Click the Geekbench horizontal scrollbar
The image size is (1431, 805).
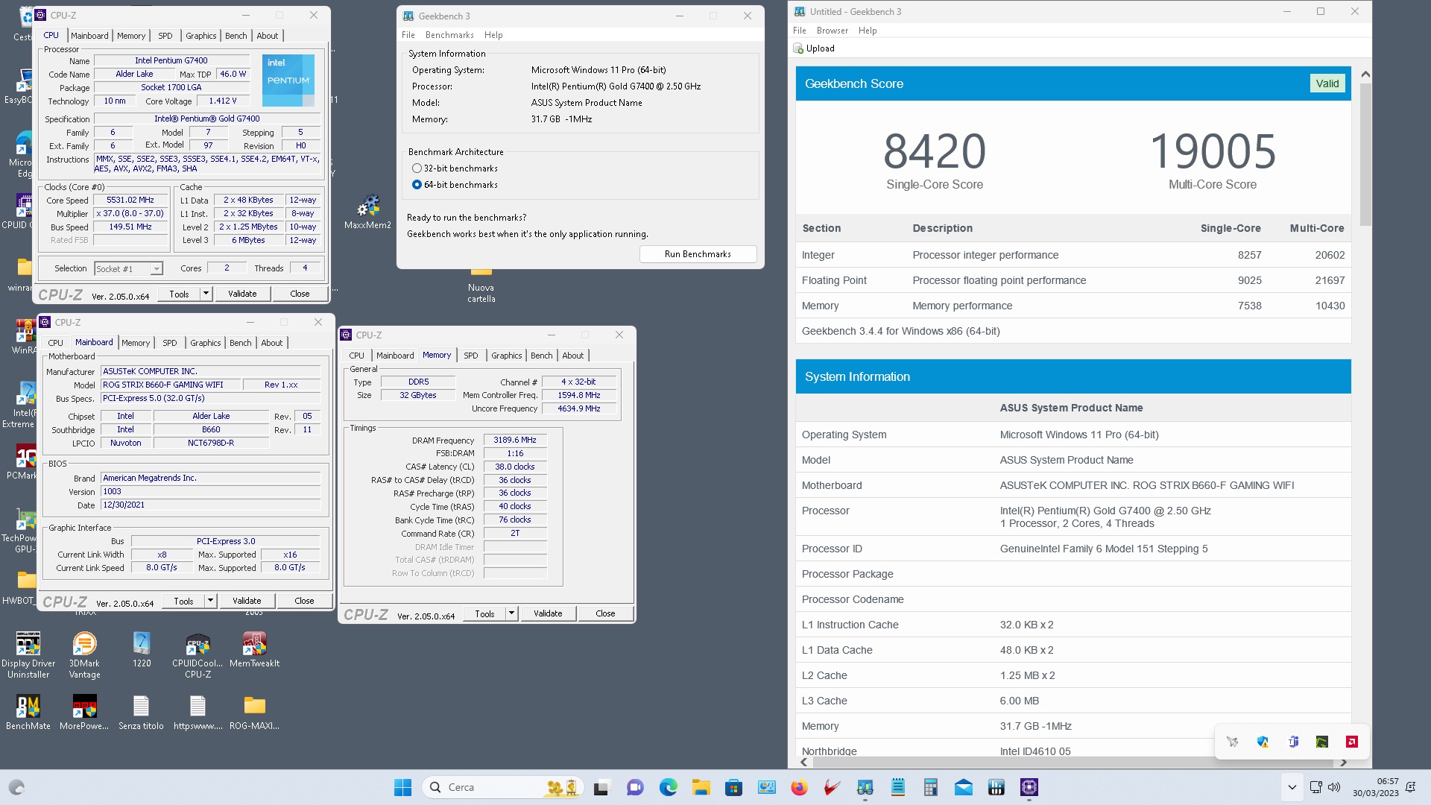pos(1073,762)
